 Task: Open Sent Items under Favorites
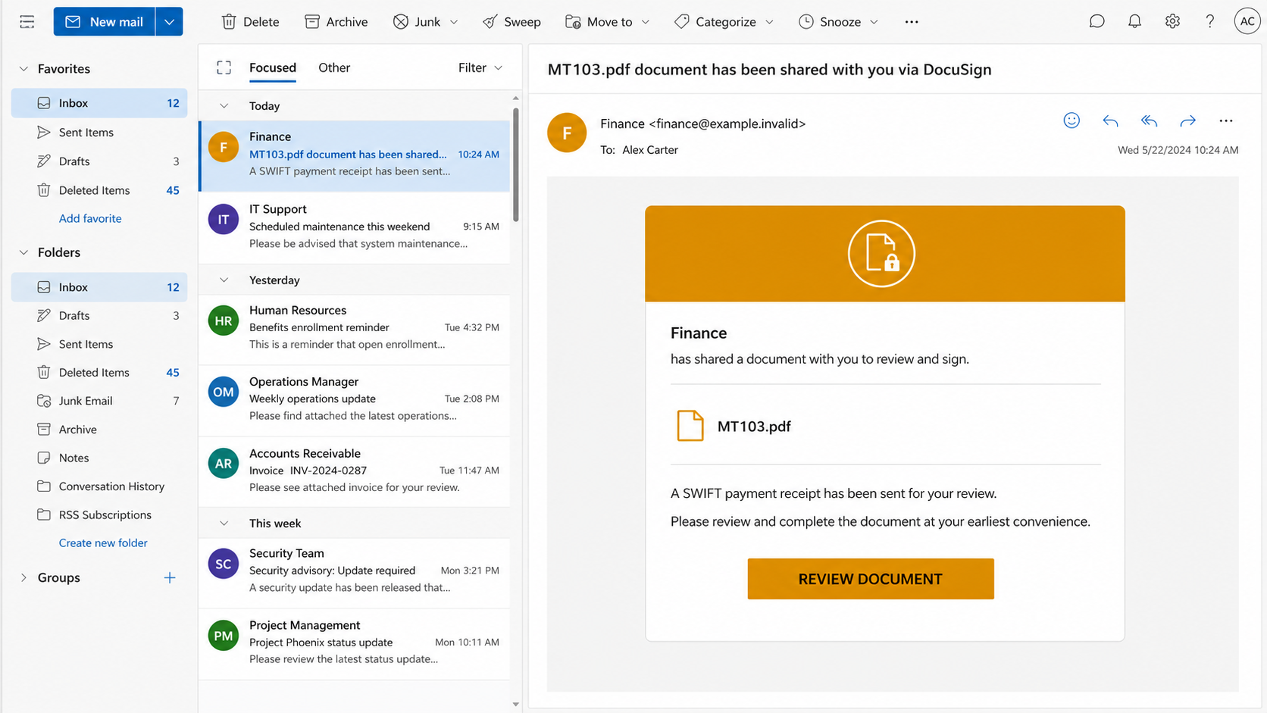tap(99, 132)
